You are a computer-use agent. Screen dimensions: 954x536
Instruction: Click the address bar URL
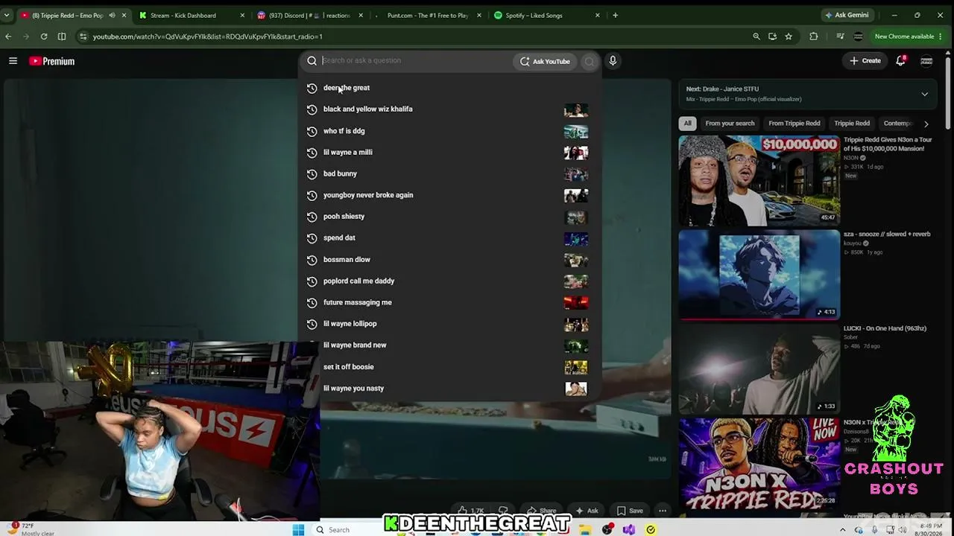click(207, 36)
